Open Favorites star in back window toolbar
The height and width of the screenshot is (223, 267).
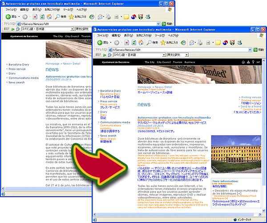coord(77,17)
